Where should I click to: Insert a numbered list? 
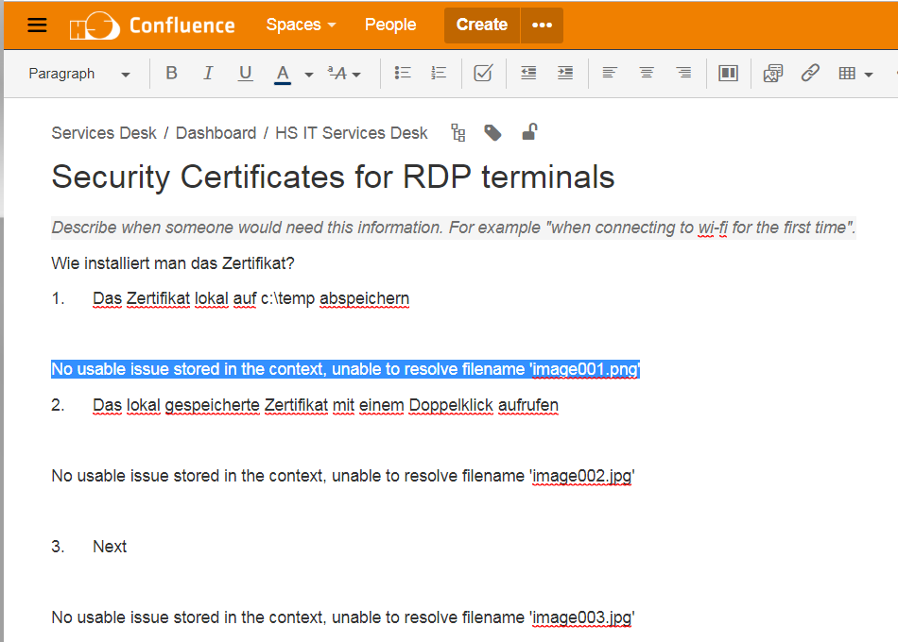pos(439,73)
